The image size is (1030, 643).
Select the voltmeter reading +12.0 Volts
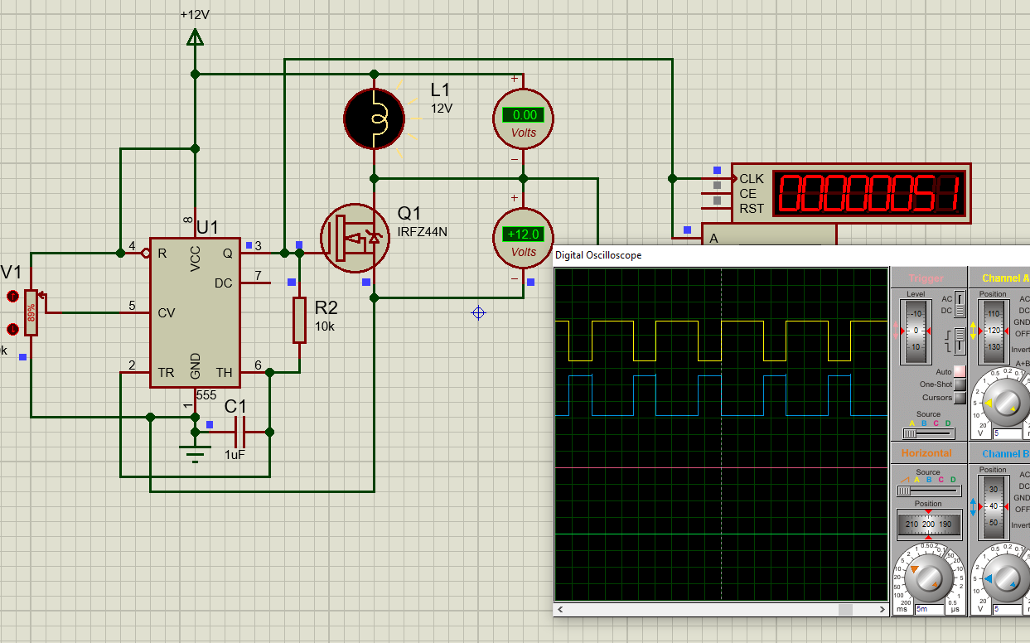tap(523, 237)
